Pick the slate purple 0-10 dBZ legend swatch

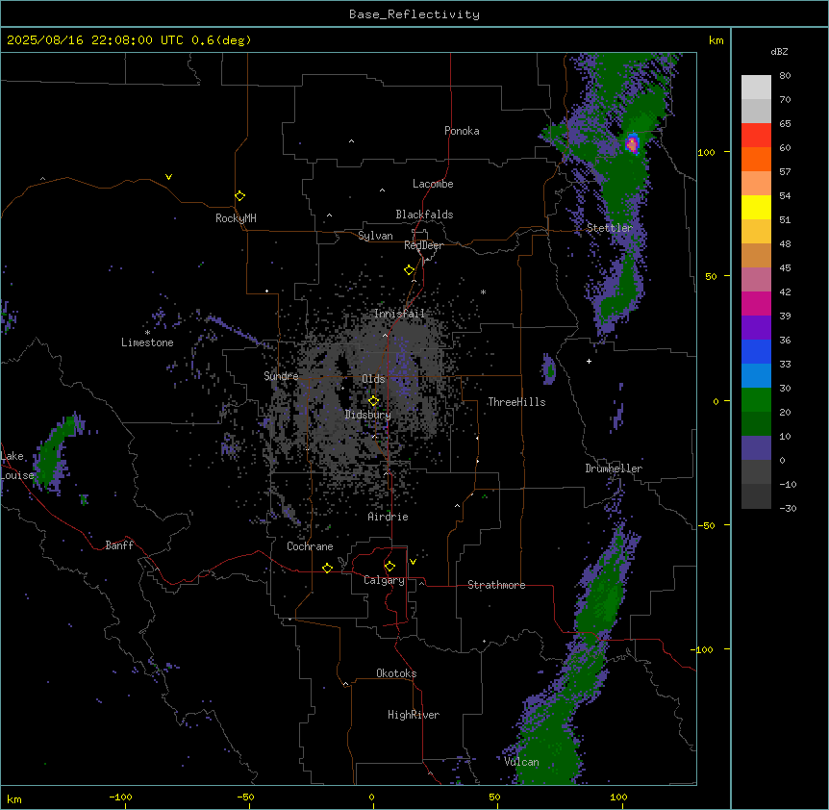[x=756, y=448]
